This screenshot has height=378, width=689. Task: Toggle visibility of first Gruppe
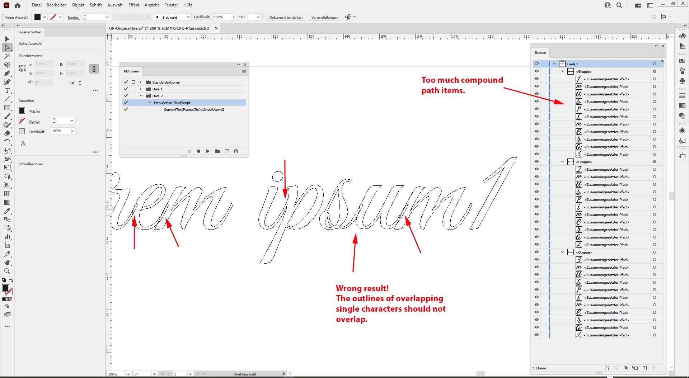pyautogui.click(x=536, y=71)
